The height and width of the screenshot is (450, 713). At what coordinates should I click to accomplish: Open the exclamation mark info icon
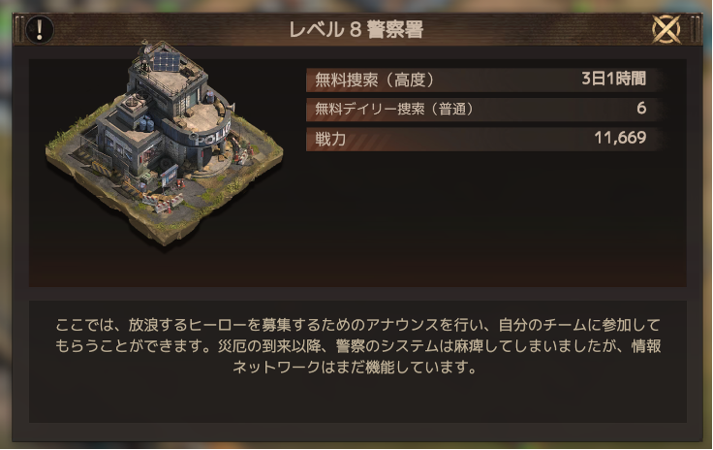tap(40, 29)
